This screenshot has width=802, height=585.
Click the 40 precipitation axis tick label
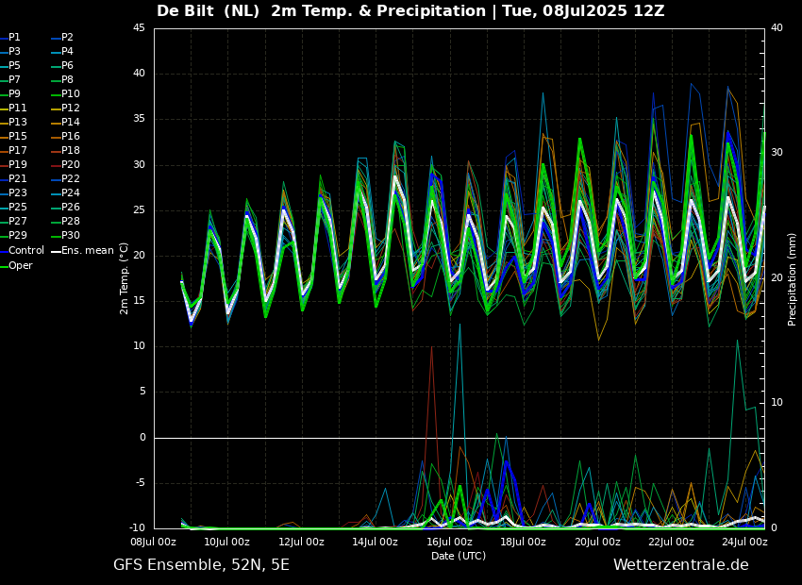coord(776,28)
